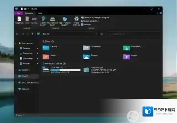
Task: Open the File menu tab
Action: (18, 13)
